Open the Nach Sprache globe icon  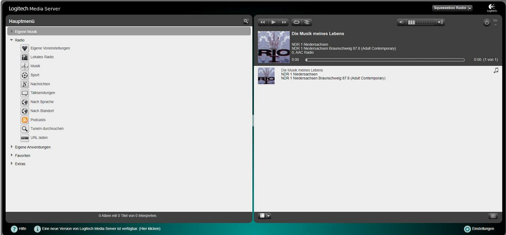point(24,102)
